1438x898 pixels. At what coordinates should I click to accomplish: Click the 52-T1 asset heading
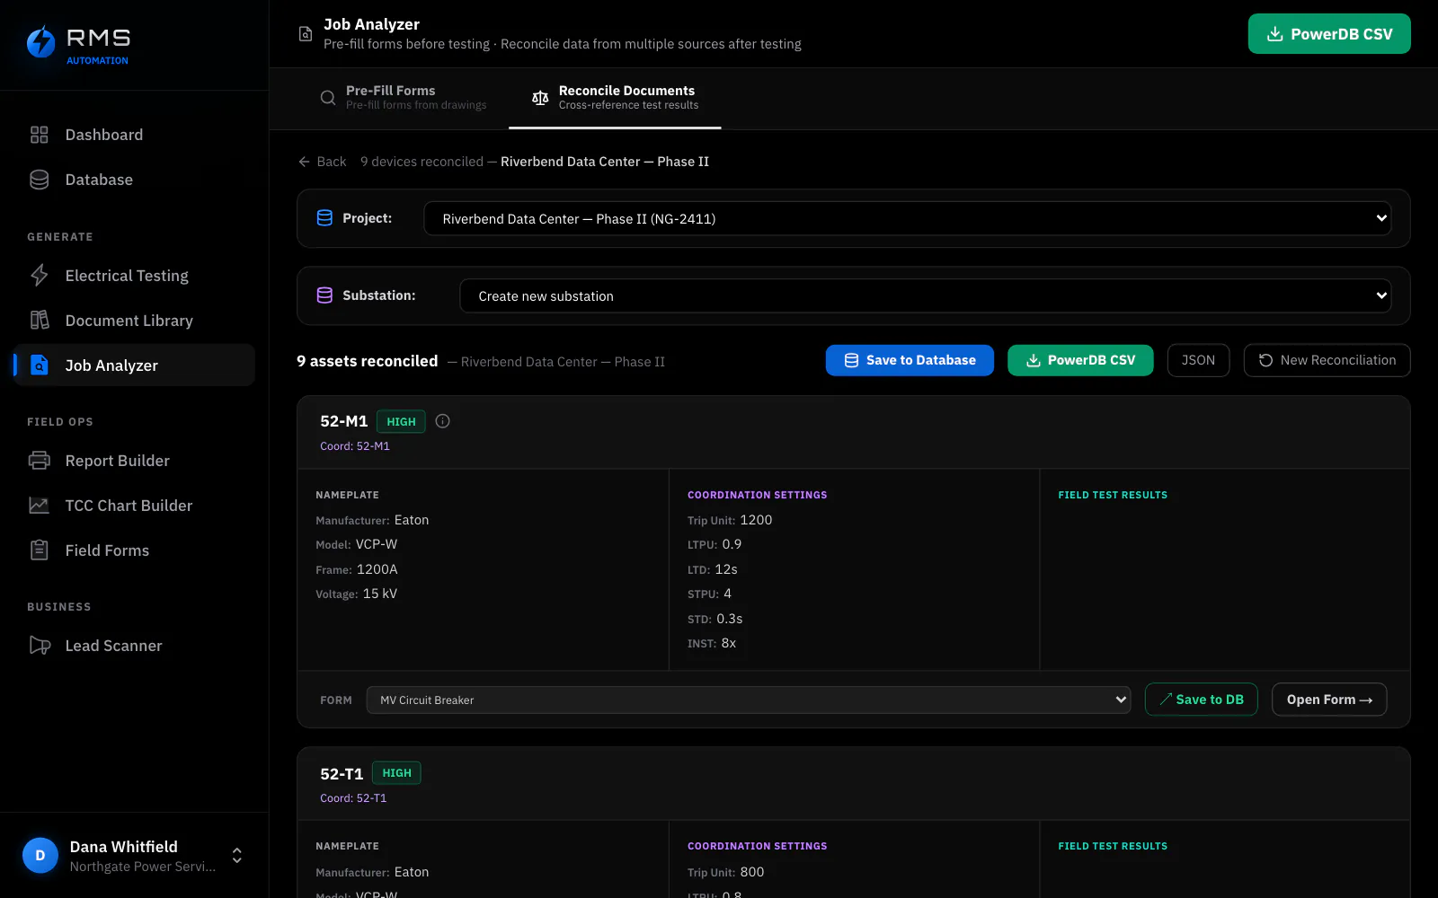[x=342, y=774]
